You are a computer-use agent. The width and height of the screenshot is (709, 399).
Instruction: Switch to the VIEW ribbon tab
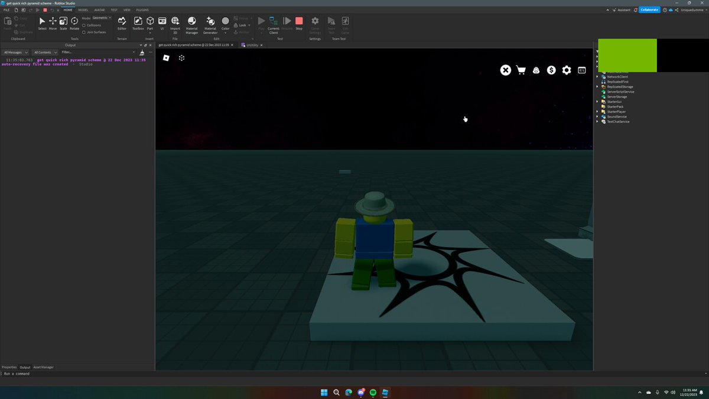pos(127,10)
